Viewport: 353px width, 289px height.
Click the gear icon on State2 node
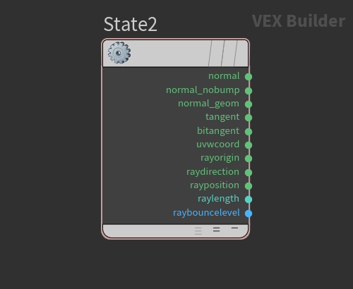[119, 53]
